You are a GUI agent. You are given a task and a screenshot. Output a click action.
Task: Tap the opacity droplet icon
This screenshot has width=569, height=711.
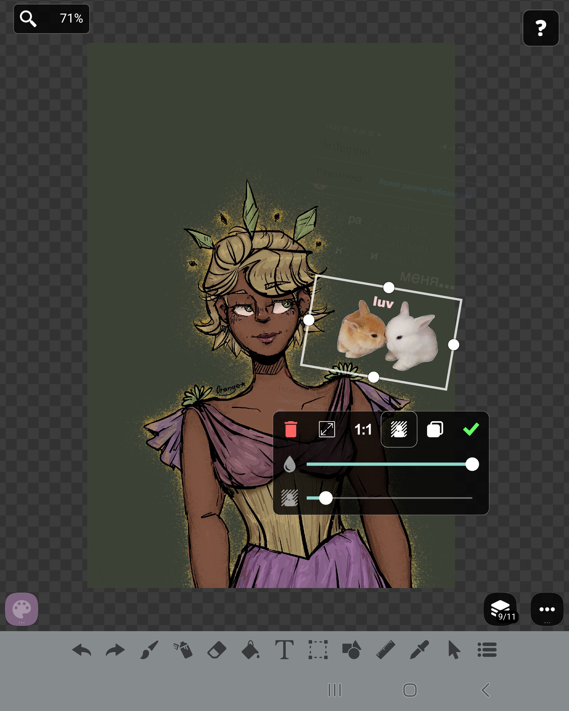click(x=290, y=464)
